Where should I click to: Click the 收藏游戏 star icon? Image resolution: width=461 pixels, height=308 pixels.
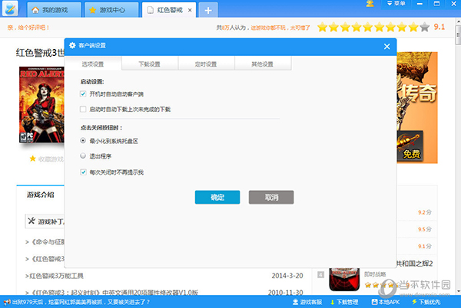pos(32,159)
